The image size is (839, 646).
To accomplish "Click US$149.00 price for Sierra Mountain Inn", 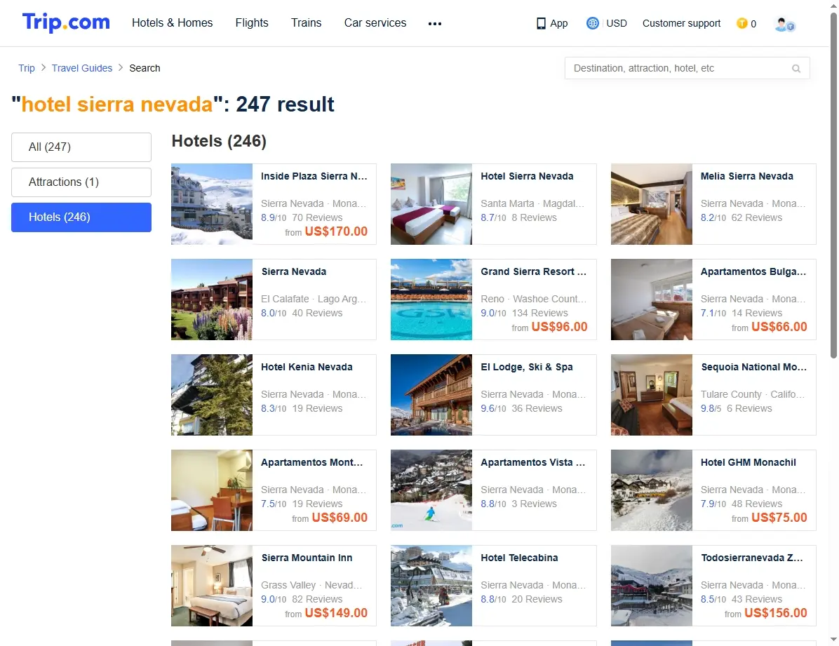I will [336, 613].
